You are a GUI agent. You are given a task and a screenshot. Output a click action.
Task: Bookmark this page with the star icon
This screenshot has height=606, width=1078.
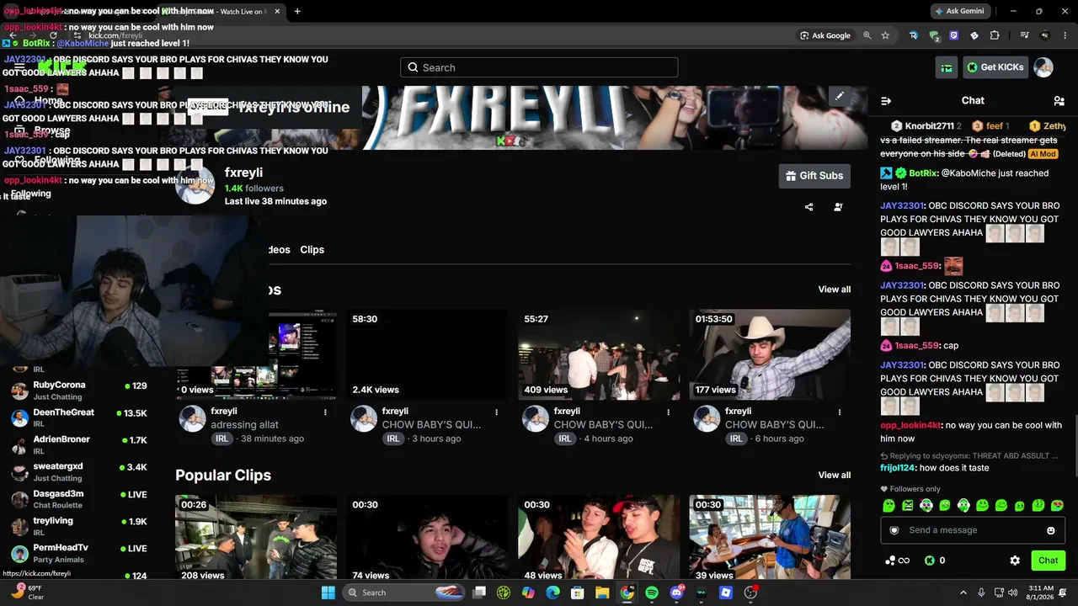pos(885,35)
